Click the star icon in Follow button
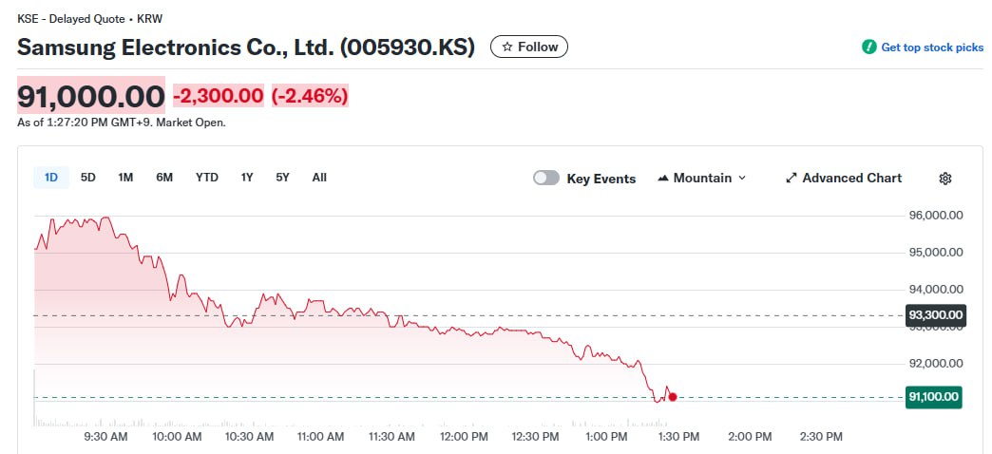992x454 pixels. pos(507,47)
